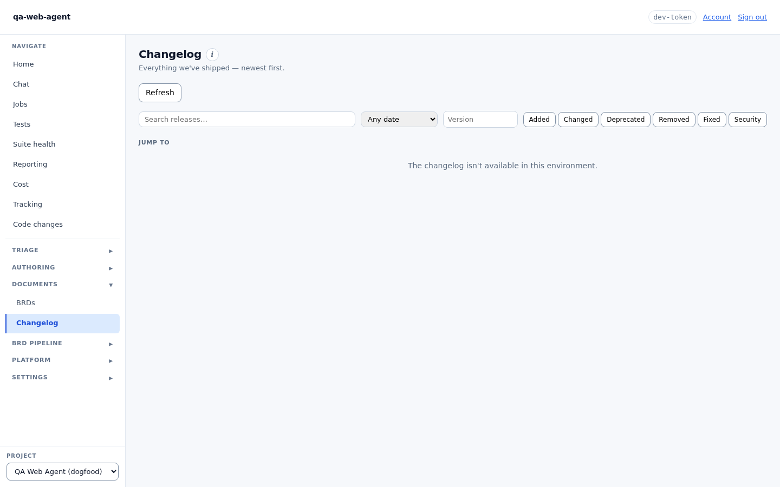The image size is (780, 487).
Task: Click the Changelog info icon
Action: pos(212,55)
